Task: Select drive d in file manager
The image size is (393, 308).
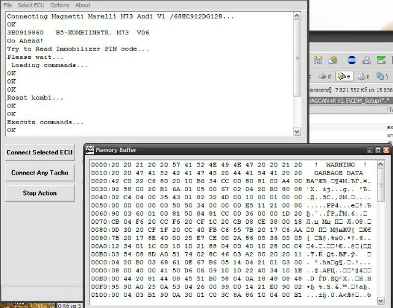Action: coord(325,76)
